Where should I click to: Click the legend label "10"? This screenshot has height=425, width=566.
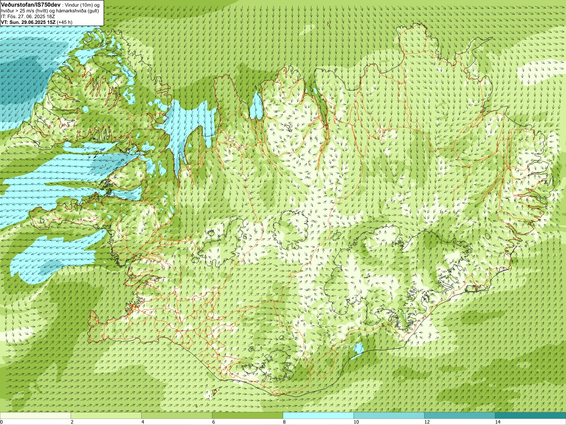(x=356, y=422)
